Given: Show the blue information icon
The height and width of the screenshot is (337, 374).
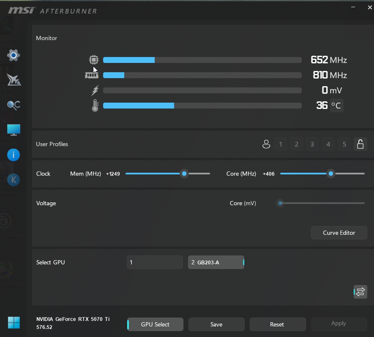Looking at the screenshot, I should pos(14,155).
